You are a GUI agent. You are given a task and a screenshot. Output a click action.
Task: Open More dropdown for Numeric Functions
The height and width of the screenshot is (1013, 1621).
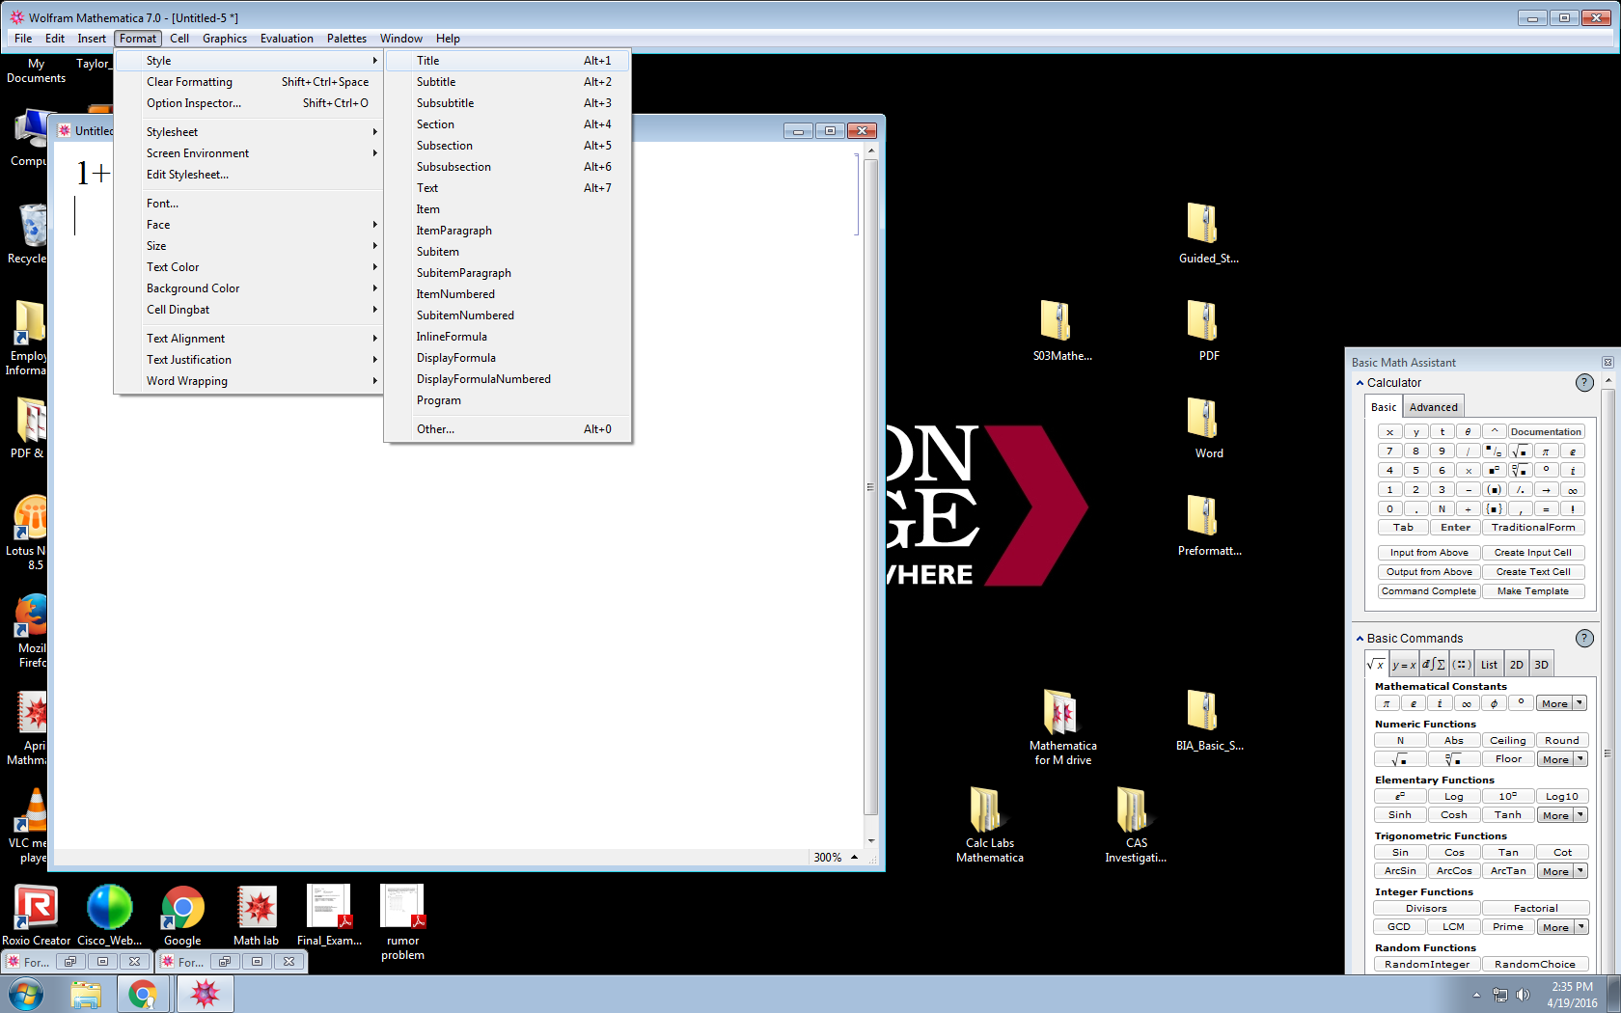click(x=1562, y=759)
